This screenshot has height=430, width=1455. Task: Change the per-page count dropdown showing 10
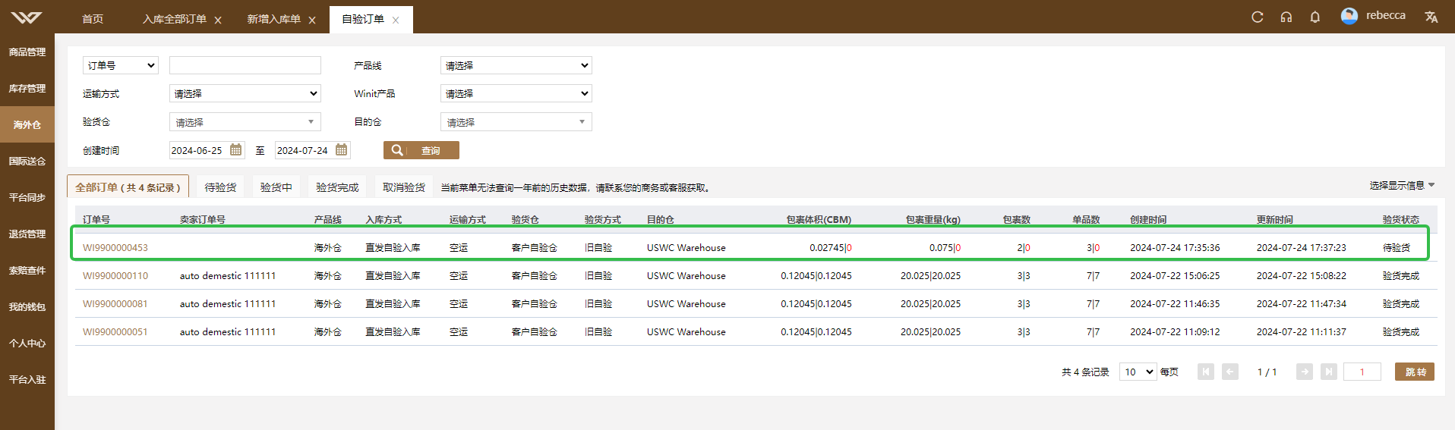[x=1138, y=372]
